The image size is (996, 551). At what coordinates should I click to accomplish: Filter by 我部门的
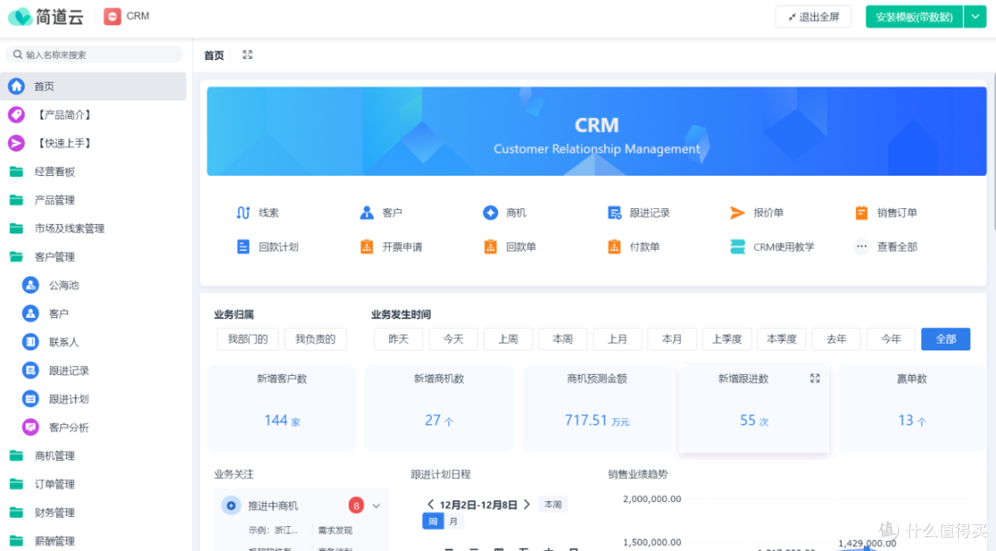248,339
